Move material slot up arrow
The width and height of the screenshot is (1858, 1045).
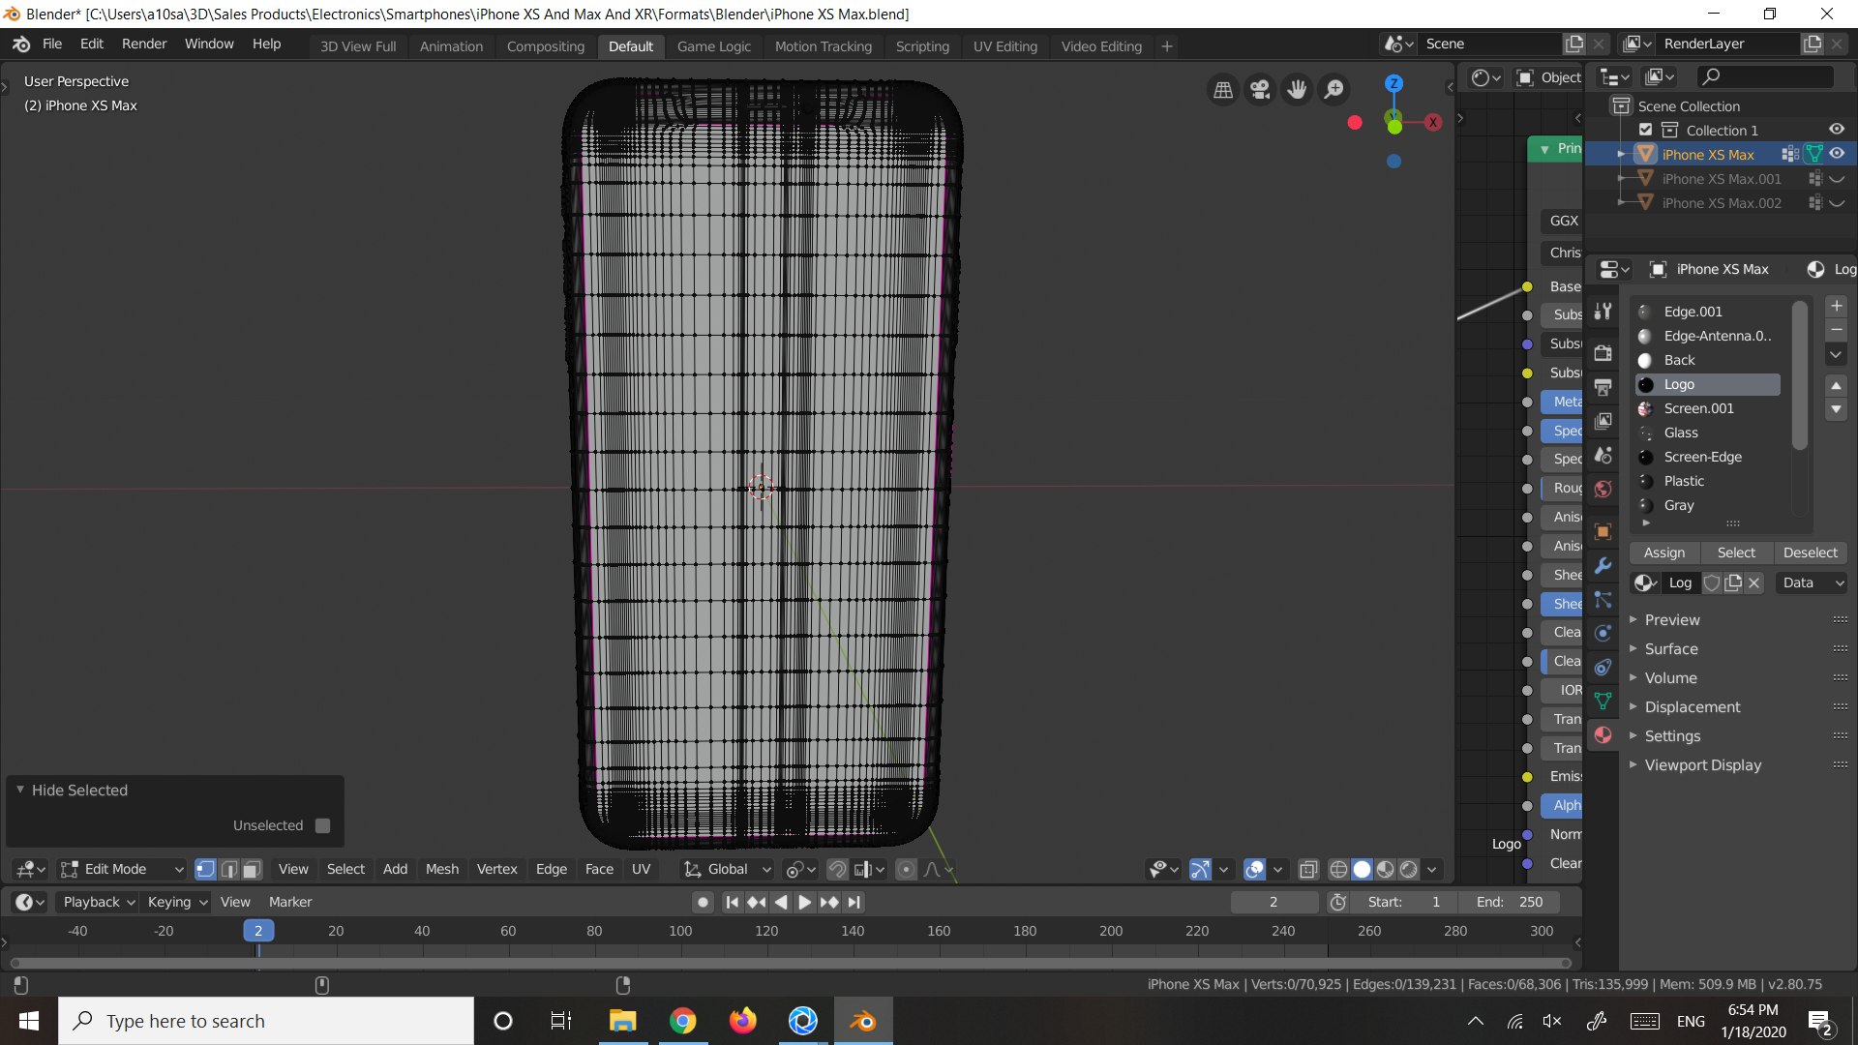(1836, 385)
